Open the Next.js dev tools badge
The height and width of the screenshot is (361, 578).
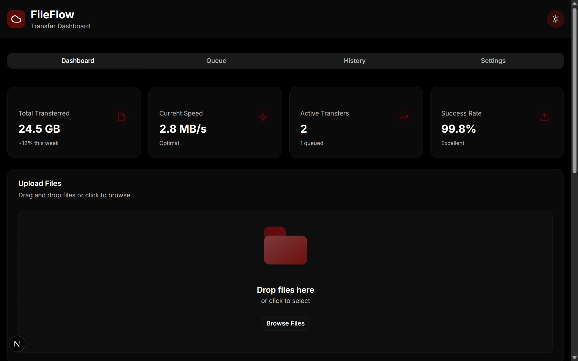pyautogui.click(x=17, y=344)
